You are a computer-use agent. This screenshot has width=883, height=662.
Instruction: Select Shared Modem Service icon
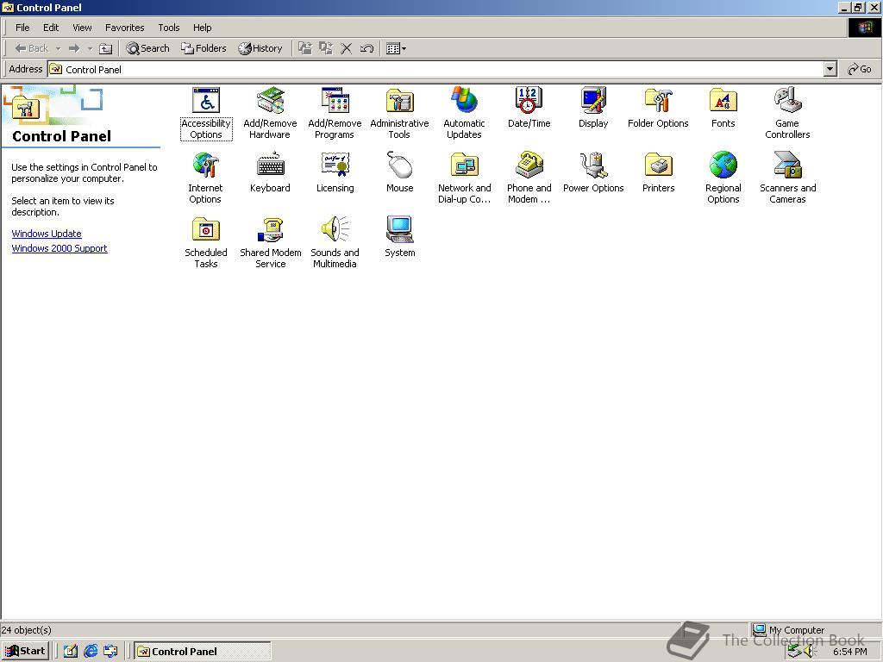click(x=270, y=242)
